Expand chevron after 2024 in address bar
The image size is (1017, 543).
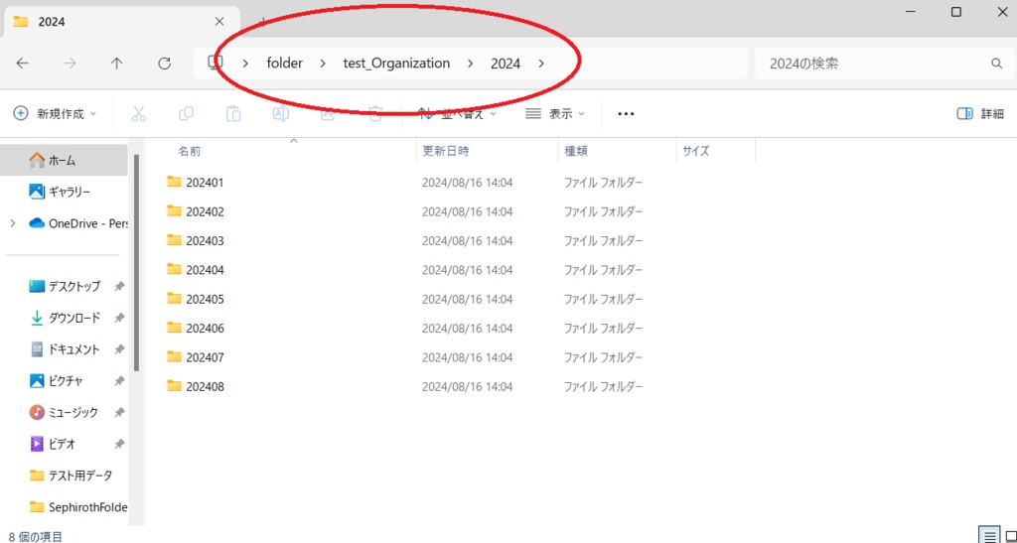(x=541, y=64)
